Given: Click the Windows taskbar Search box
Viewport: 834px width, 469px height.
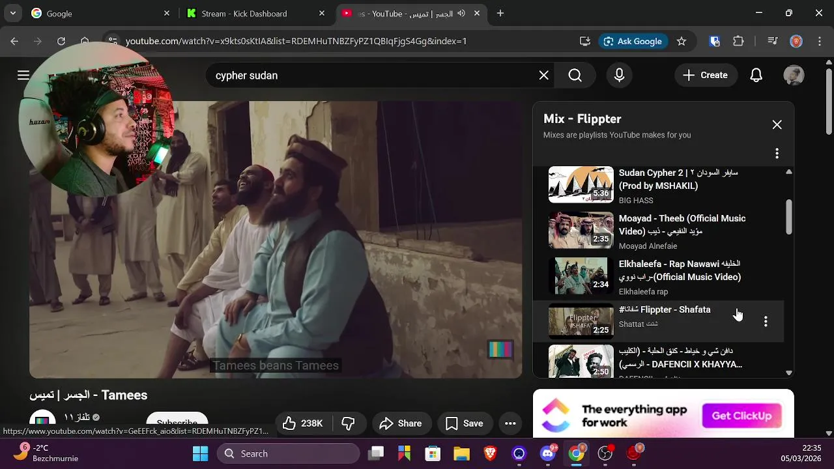Looking at the screenshot, I should click(x=288, y=453).
